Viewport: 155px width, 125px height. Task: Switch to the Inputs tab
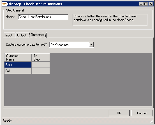pos(10,35)
